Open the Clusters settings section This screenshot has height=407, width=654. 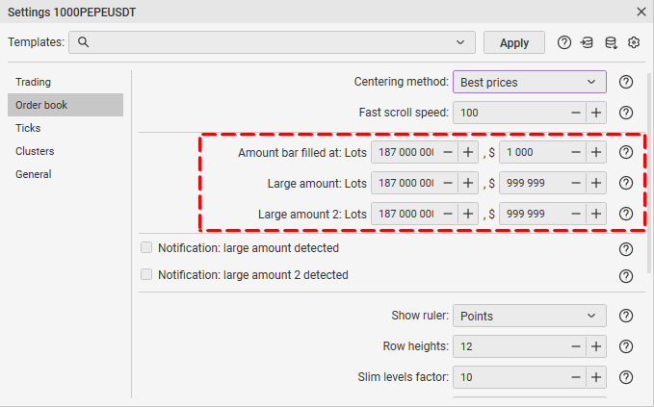coord(35,151)
